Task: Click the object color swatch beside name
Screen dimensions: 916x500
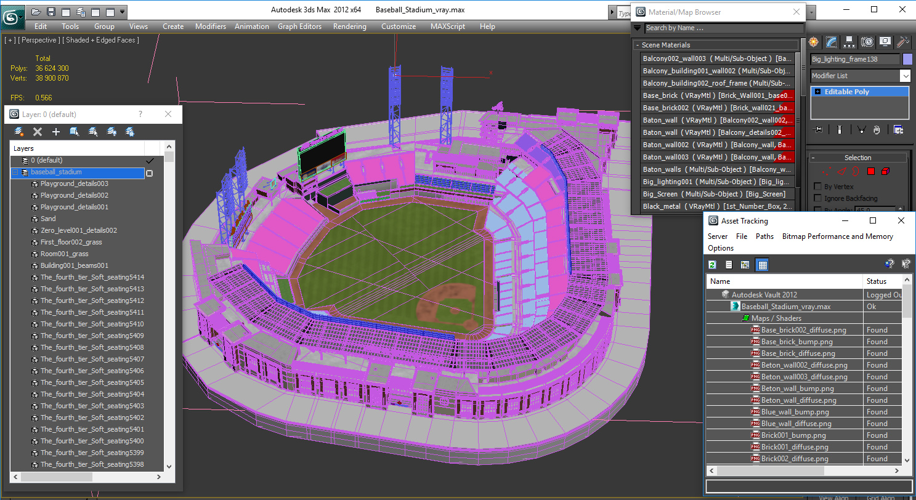Action: (907, 59)
